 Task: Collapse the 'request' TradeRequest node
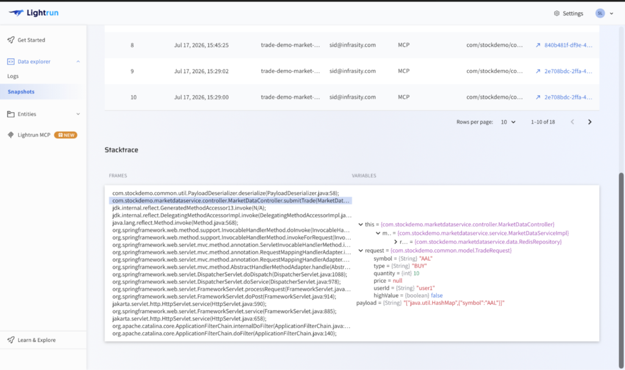[360, 251]
